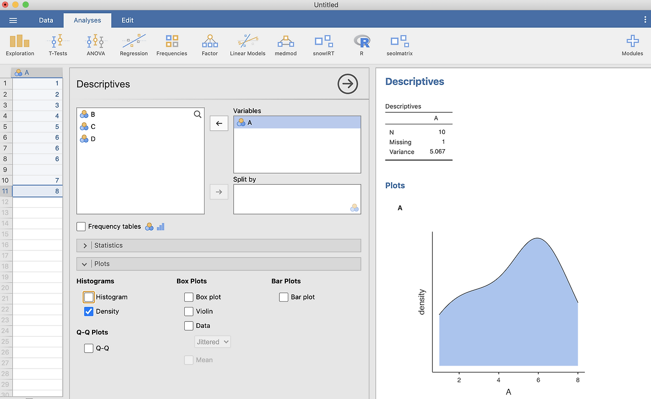Viewport: 651px width, 399px height.
Task: Collapse the Plots section
Action: pos(219,264)
